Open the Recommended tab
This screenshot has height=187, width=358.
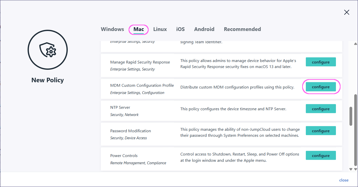pyautogui.click(x=242, y=29)
